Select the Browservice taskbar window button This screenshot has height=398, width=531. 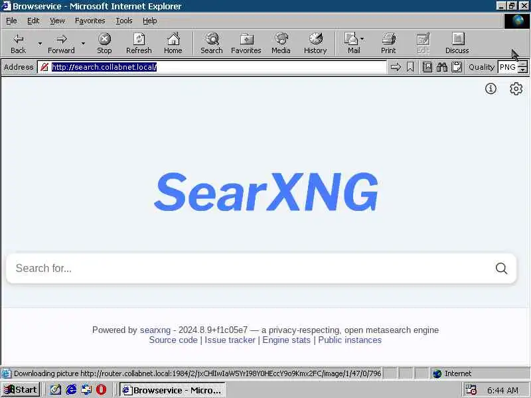pos(172,390)
